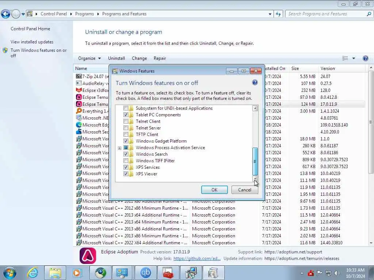Click Repair in the toolbar
This screenshot has height=280, width=374.
click(160, 58)
